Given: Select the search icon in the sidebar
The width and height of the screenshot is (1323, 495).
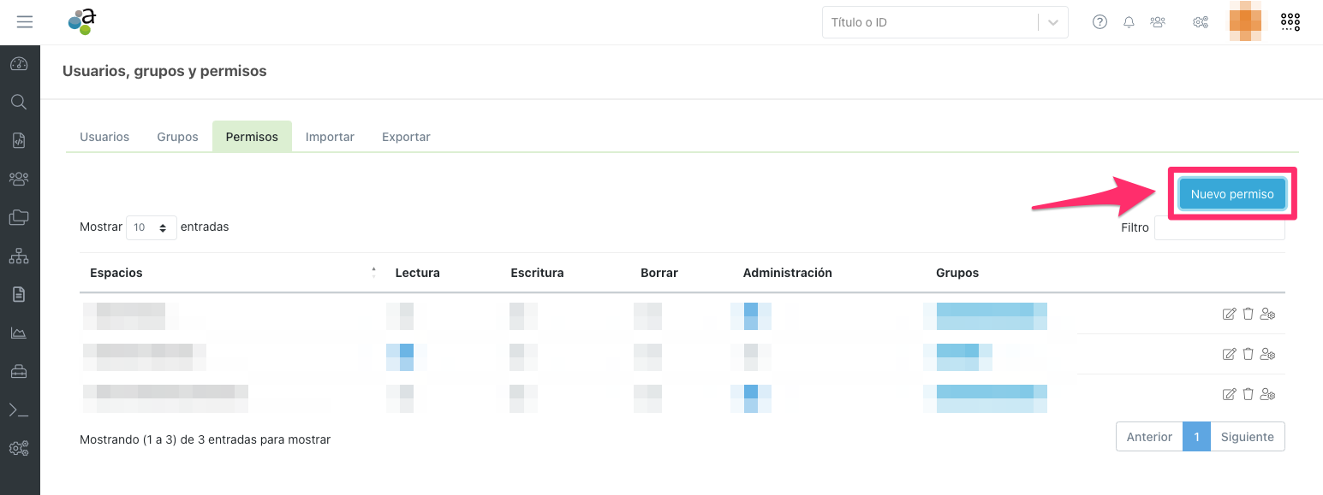Looking at the screenshot, I should click(x=19, y=101).
